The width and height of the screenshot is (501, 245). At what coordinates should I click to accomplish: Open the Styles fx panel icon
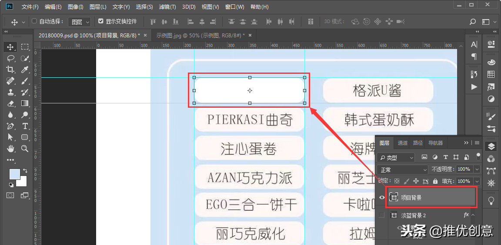[x=491, y=87]
